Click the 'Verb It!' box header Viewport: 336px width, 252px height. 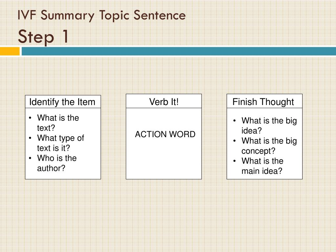pos(164,101)
